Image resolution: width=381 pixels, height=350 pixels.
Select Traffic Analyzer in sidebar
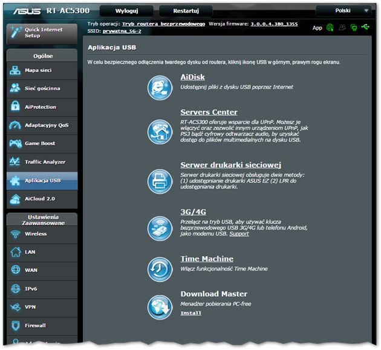pyautogui.click(x=42, y=162)
